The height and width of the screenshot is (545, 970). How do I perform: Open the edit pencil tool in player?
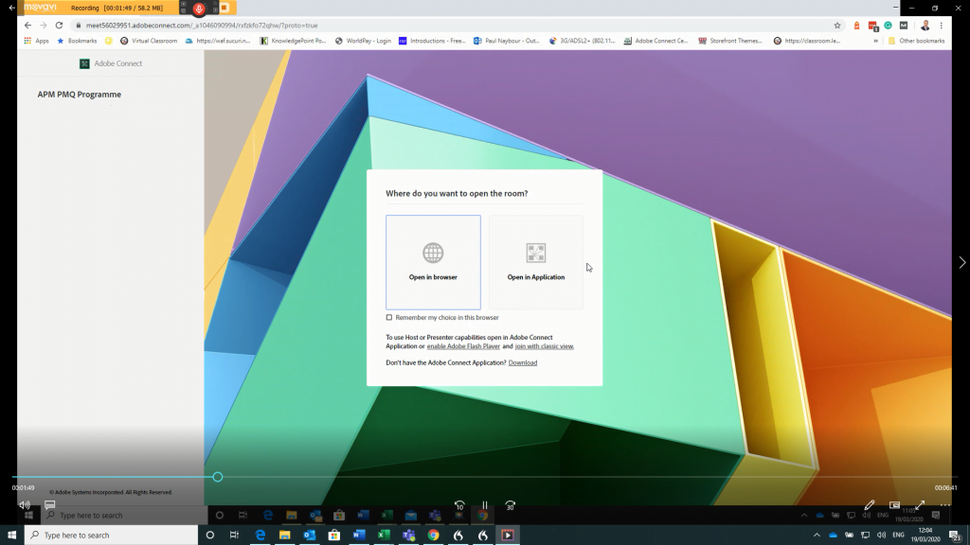pos(870,505)
